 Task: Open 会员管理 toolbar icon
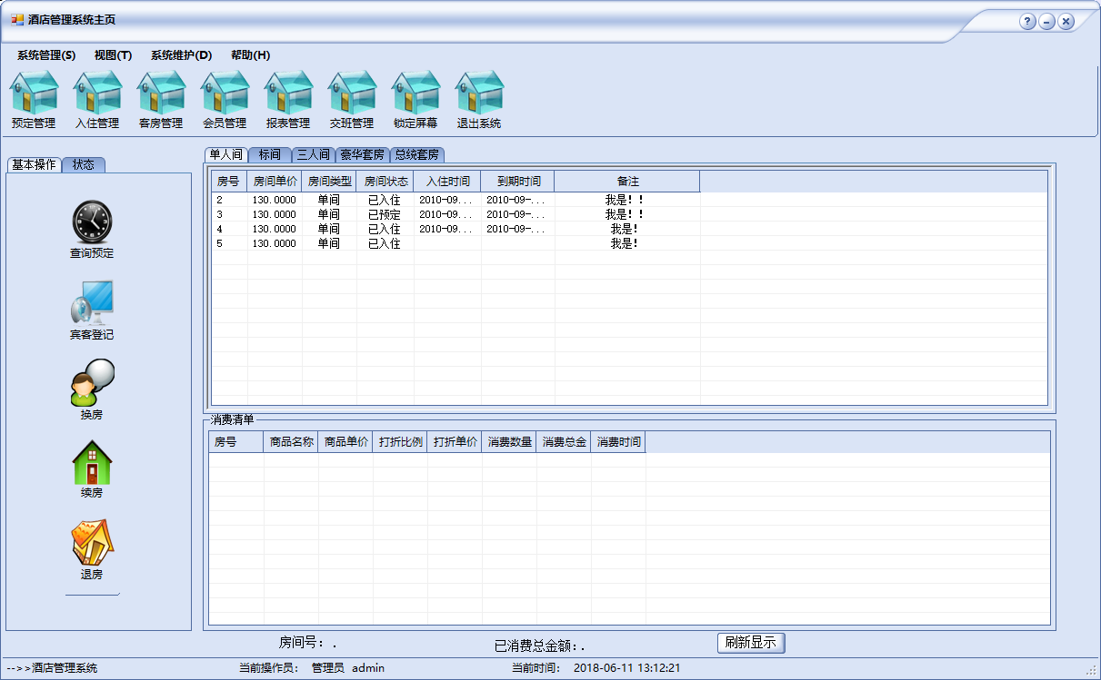225,100
